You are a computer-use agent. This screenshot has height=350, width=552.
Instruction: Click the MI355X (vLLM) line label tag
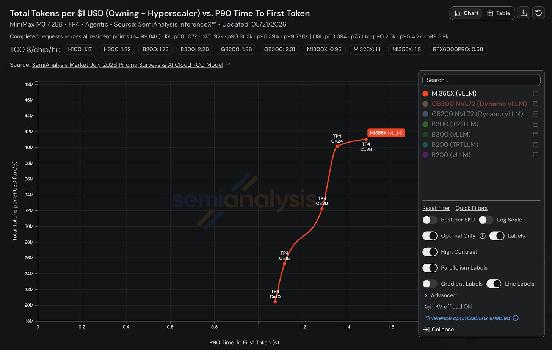386,133
